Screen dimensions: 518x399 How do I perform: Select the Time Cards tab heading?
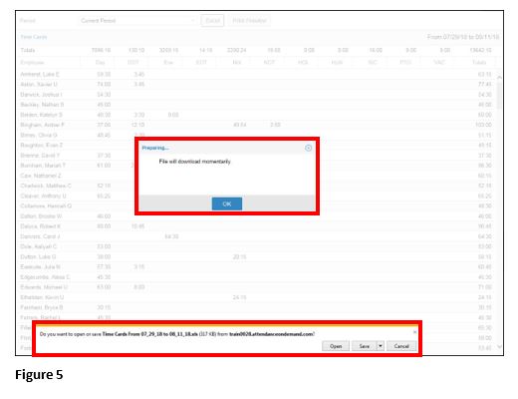34,37
